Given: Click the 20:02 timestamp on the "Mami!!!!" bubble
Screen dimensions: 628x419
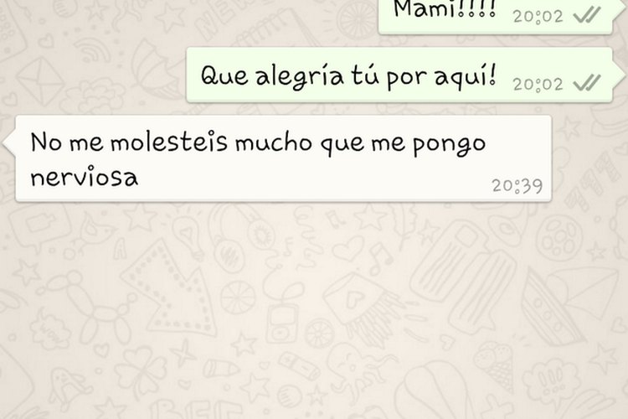Looking at the screenshot, I should coord(538,16).
